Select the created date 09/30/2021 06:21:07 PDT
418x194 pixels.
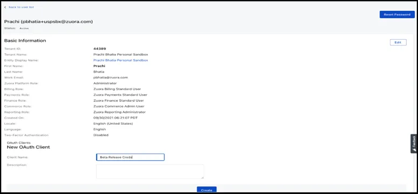(116, 118)
